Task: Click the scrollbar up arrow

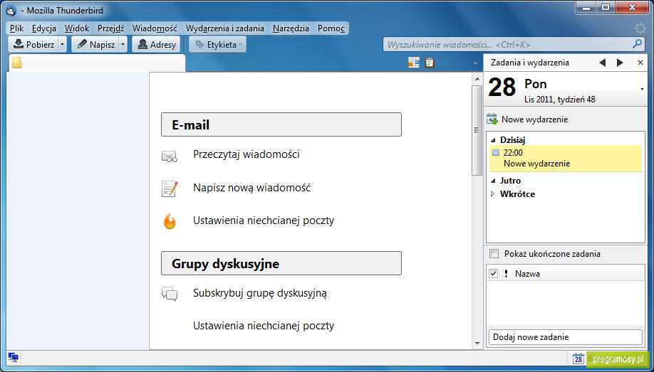Action: tap(477, 79)
